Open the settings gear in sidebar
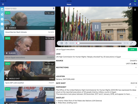Screen dimensions: 138x104 (x=2, y=19)
